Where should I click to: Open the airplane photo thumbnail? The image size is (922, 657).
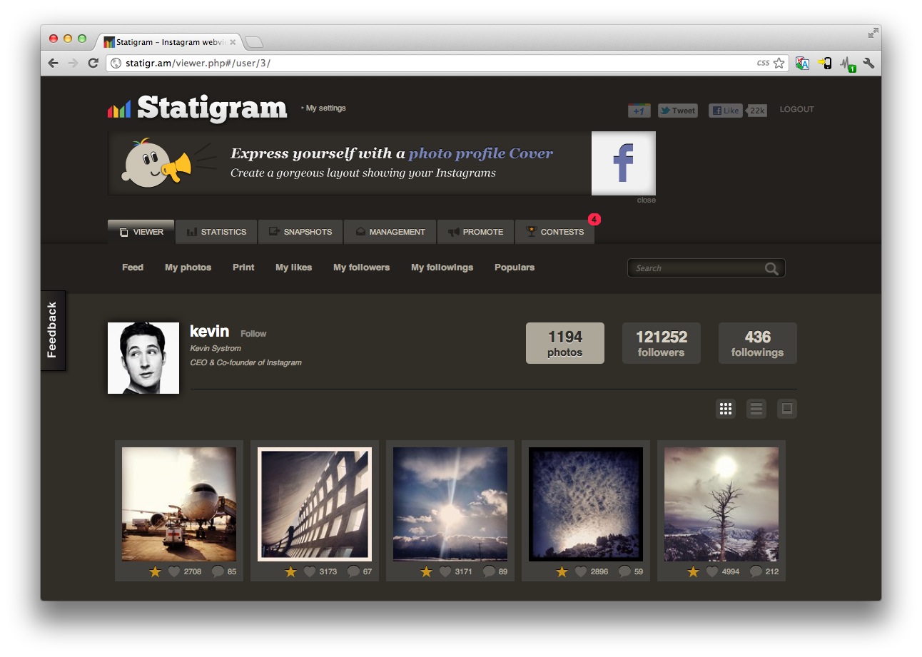point(179,504)
